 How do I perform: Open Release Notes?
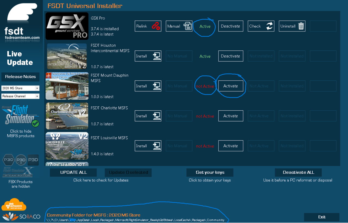coord(20,77)
